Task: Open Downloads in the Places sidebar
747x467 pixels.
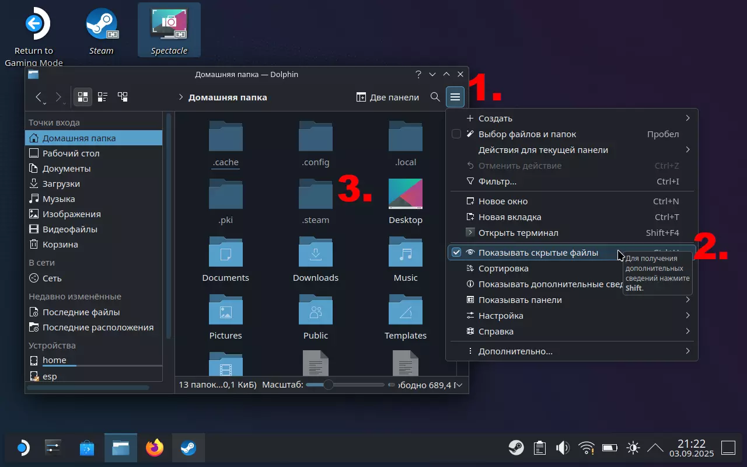Action: click(61, 184)
